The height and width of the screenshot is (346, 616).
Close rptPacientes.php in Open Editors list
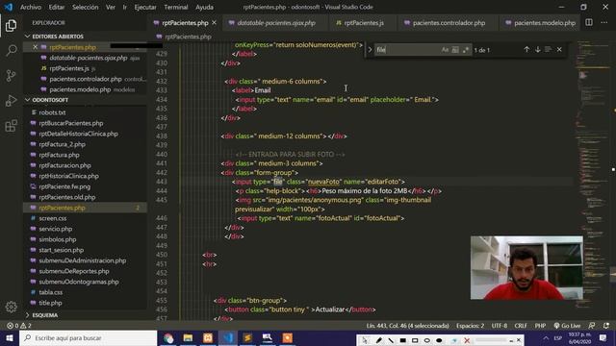pos(35,47)
